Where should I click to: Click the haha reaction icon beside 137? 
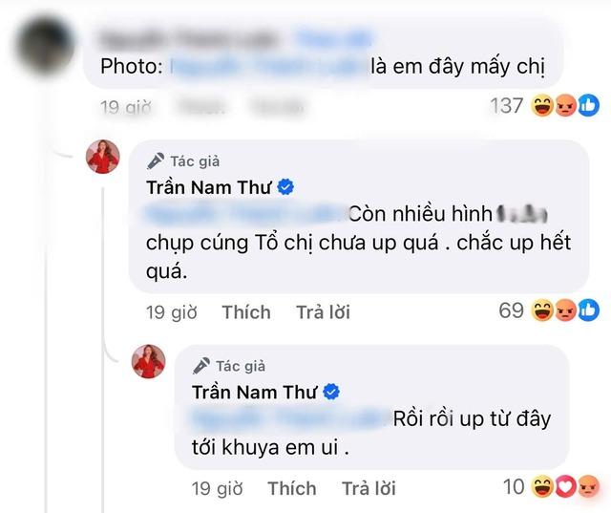(x=543, y=106)
